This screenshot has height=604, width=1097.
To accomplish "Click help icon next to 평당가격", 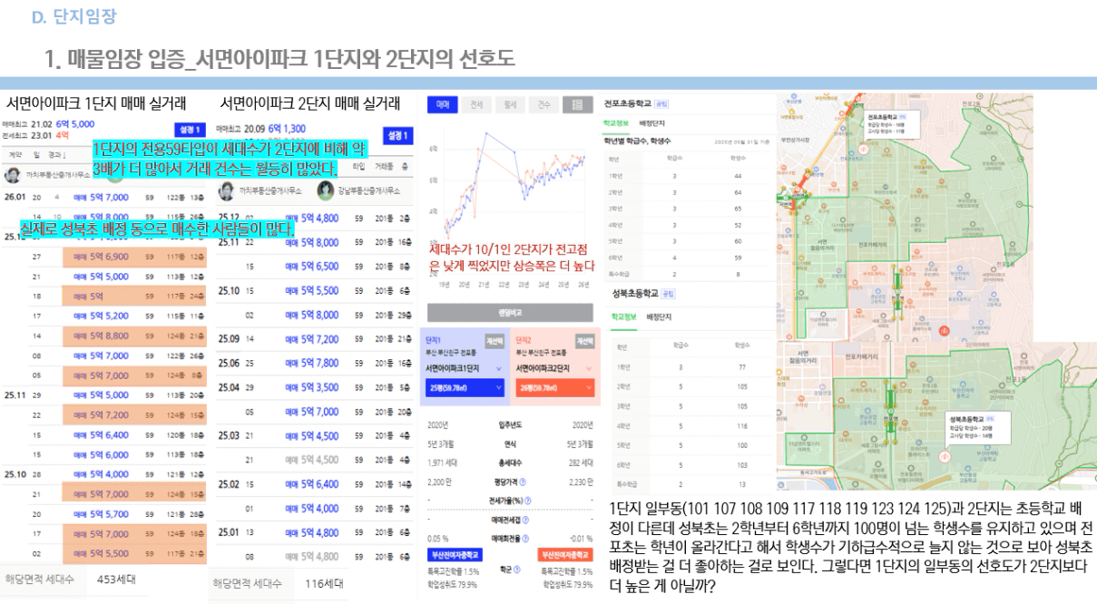I will pos(524,482).
